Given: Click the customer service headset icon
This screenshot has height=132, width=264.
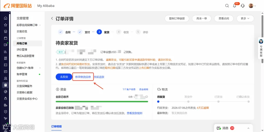Looking at the screenshot, I should tap(243, 6).
